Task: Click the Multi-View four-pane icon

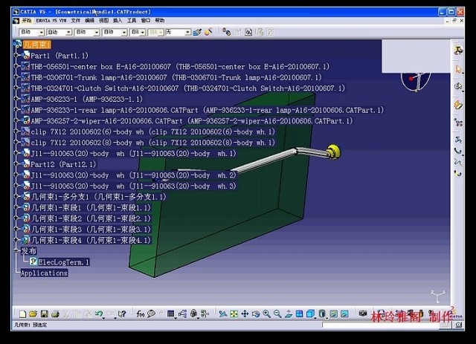Action: [x=299, y=314]
